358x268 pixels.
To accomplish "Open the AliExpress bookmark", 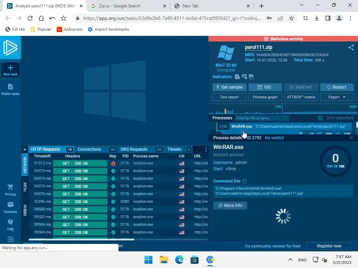I will click(70, 29).
